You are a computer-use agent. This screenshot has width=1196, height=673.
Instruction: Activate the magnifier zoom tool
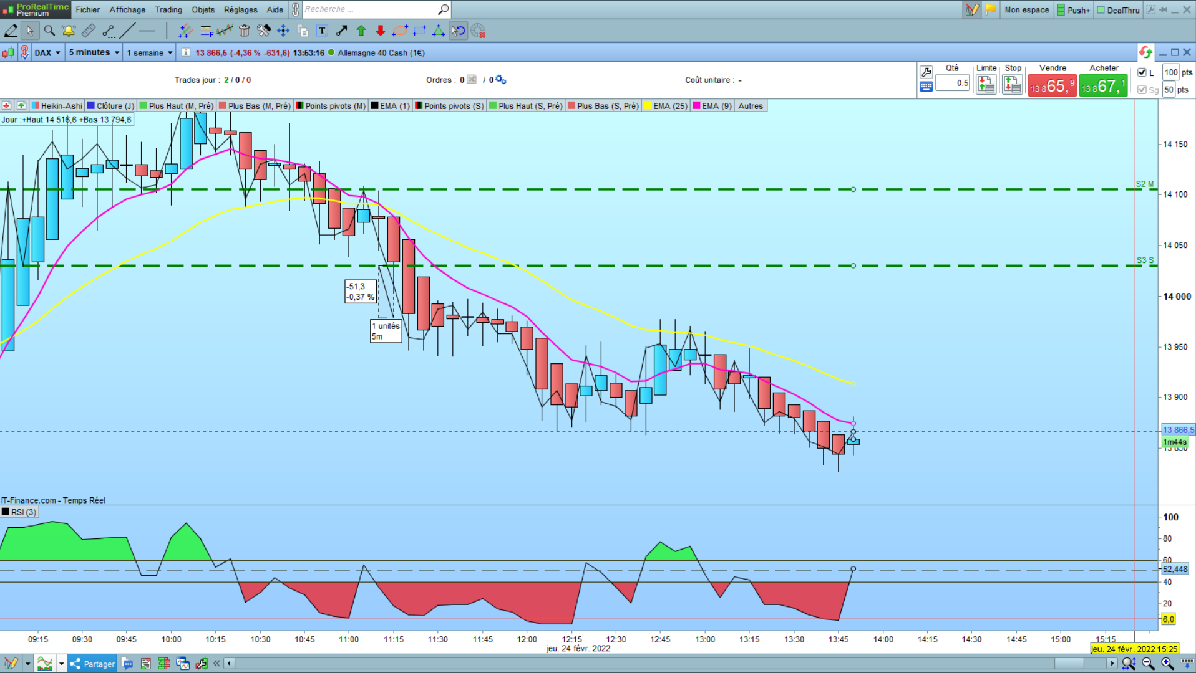49,31
